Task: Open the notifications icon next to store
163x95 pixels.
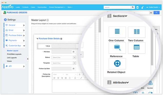Action: coord(142,7)
